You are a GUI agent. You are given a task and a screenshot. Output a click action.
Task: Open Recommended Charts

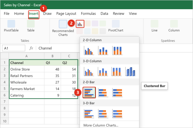click(x=63, y=28)
